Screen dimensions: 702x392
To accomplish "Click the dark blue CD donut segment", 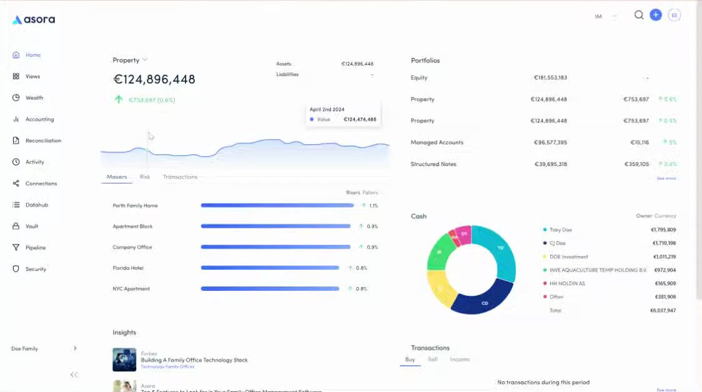I will [483, 300].
